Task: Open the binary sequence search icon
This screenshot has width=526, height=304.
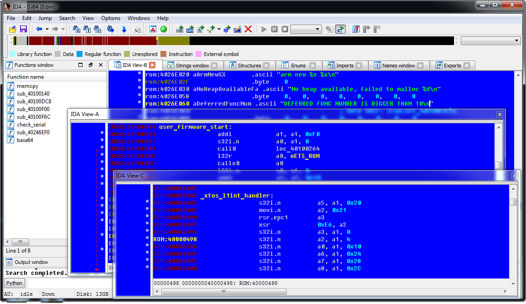Action: tap(98, 29)
